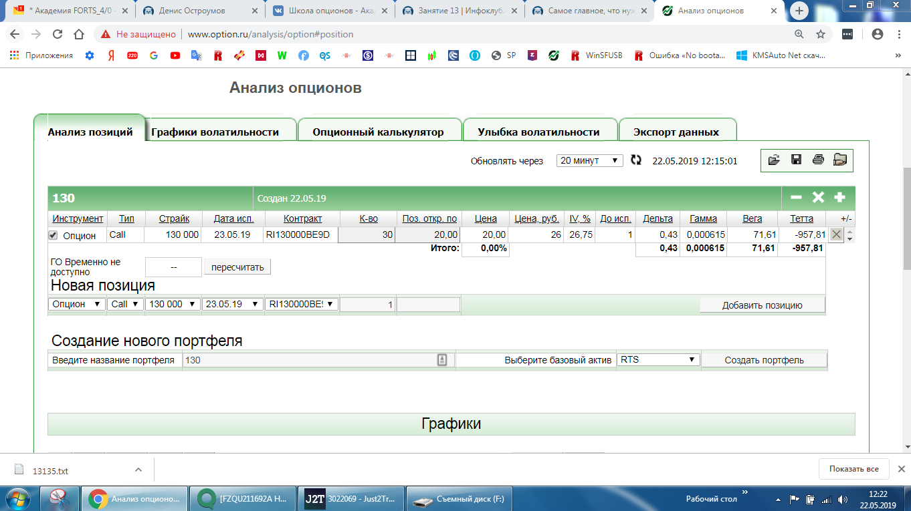911x511 pixels.
Task: Collapse portfolio 130 with the minus icon
Action: [x=796, y=198]
